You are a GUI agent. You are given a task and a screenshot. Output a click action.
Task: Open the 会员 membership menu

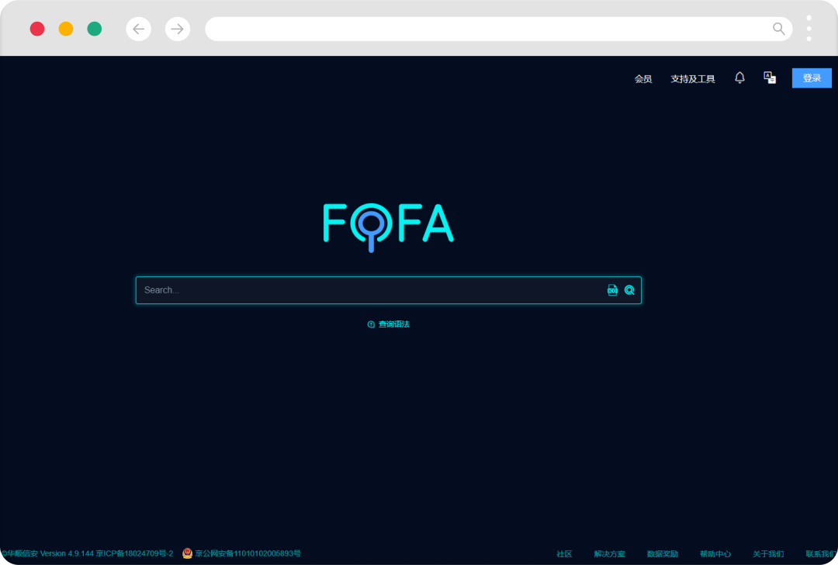pos(643,79)
